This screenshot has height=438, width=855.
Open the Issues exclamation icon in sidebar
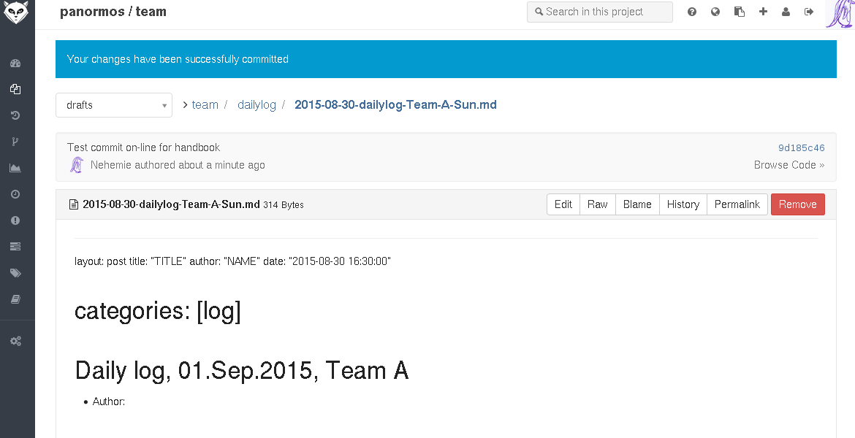[x=15, y=220]
